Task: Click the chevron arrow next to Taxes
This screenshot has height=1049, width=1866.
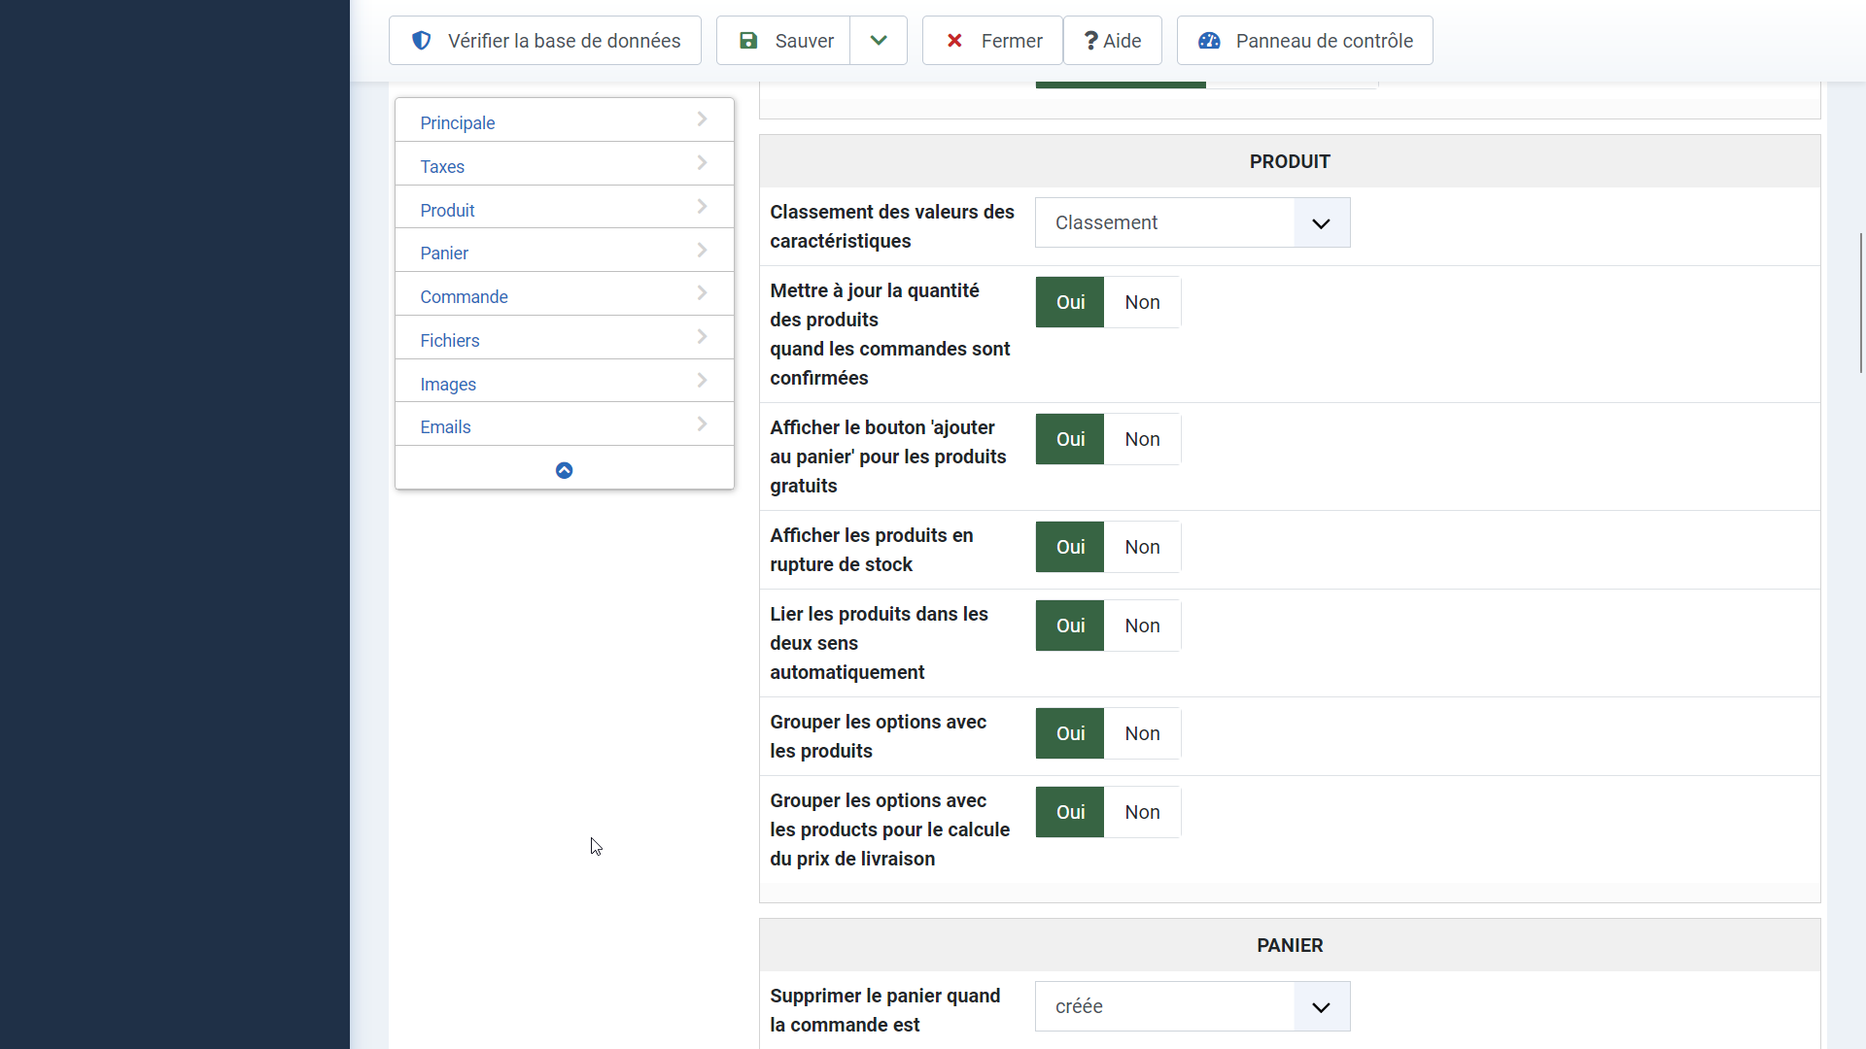Action: click(x=702, y=163)
